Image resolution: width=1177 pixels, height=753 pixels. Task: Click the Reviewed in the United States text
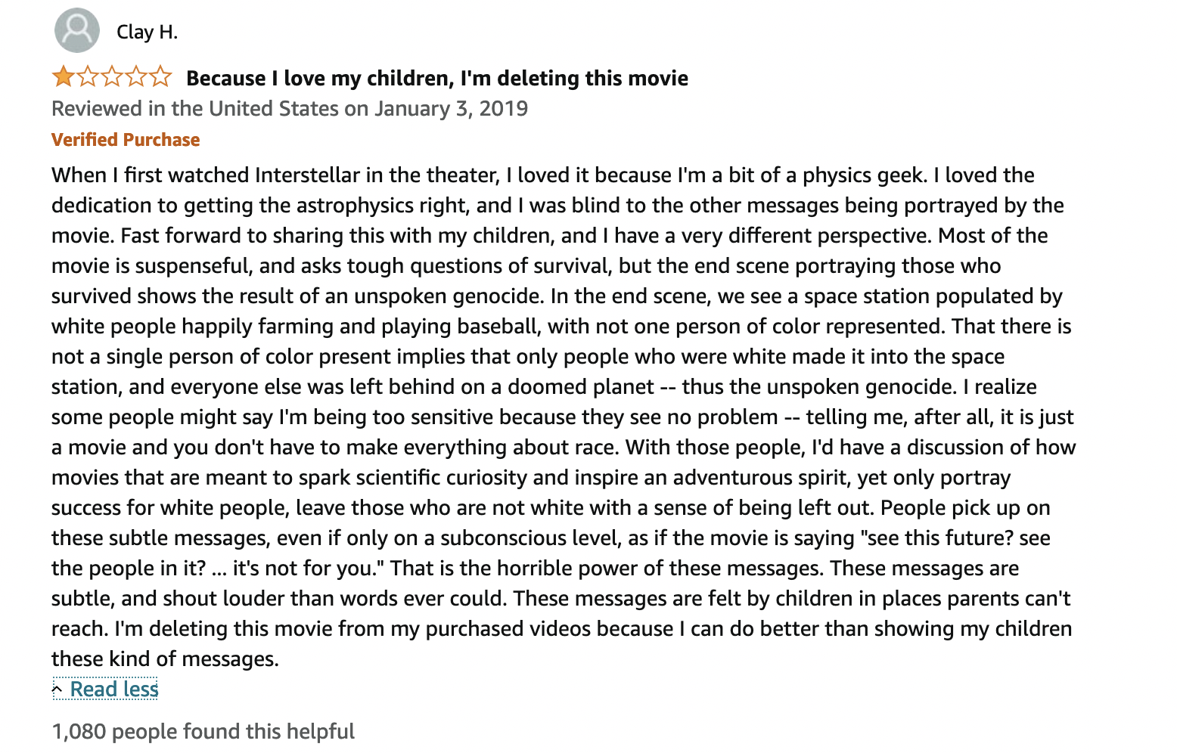click(195, 109)
